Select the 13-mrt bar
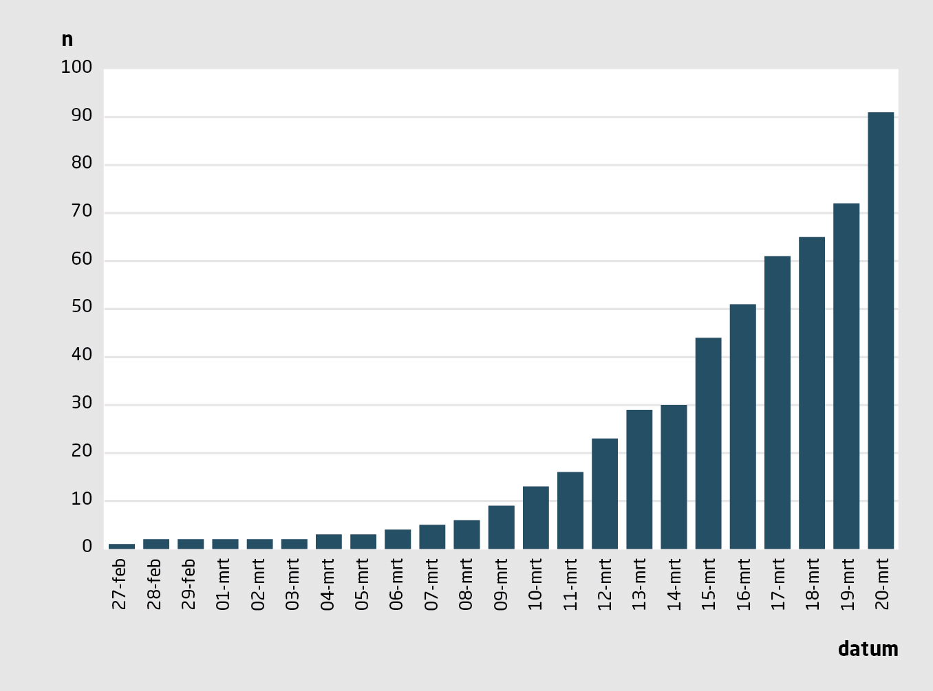 coord(639,479)
